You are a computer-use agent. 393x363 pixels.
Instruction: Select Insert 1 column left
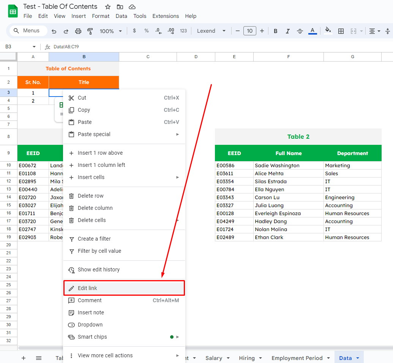tap(124, 165)
